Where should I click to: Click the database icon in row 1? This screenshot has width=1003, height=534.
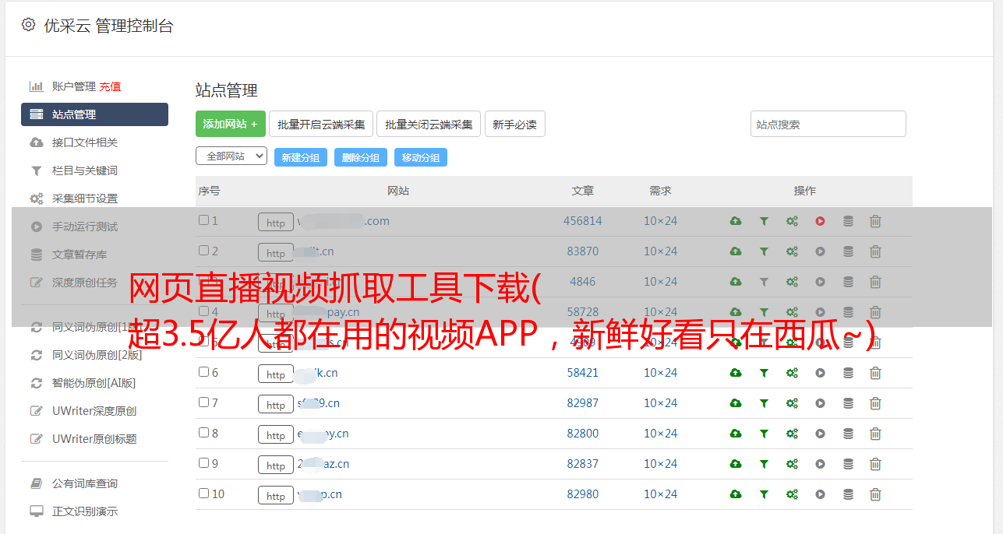click(x=848, y=221)
